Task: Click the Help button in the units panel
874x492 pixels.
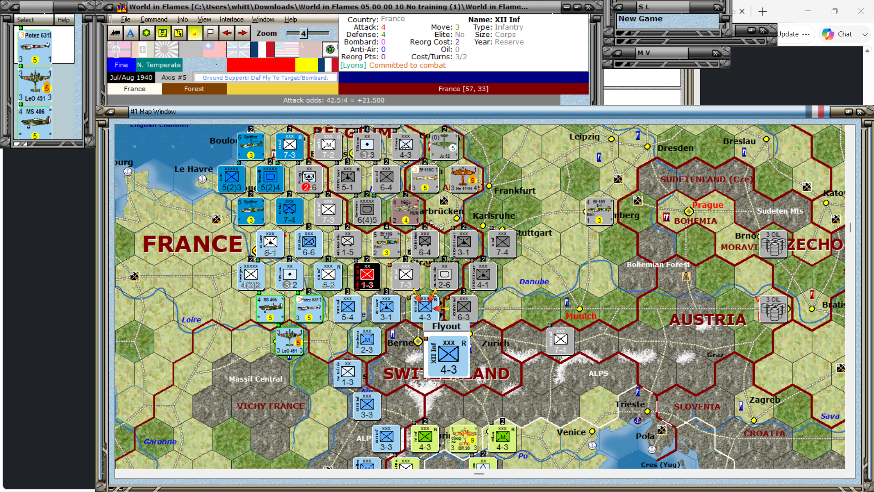Action: click(63, 20)
